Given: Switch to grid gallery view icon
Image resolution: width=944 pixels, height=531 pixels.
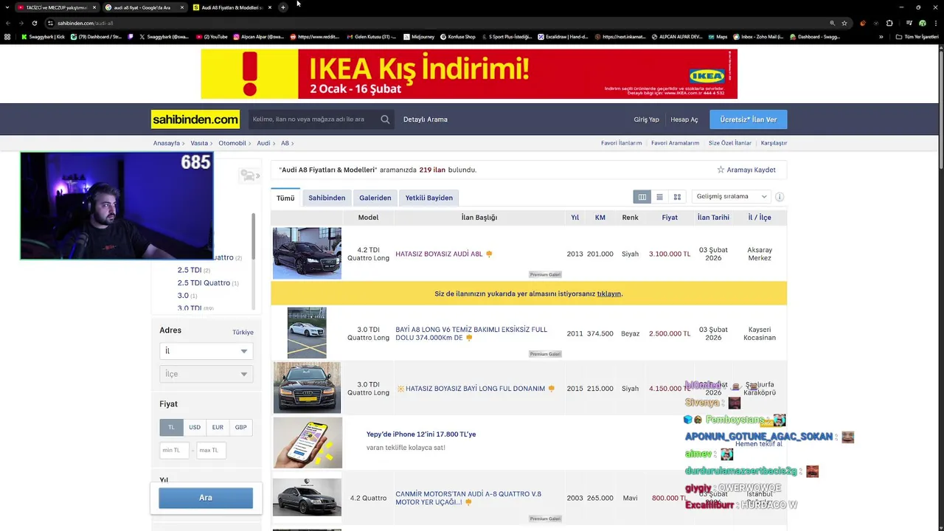Looking at the screenshot, I should 677,197.
